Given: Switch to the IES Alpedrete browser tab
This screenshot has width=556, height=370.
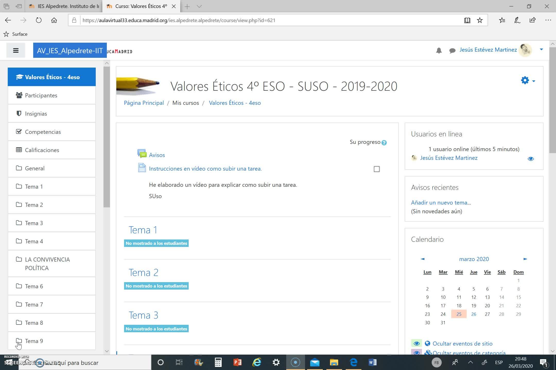Looking at the screenshot, I should [x=64, y=6].
